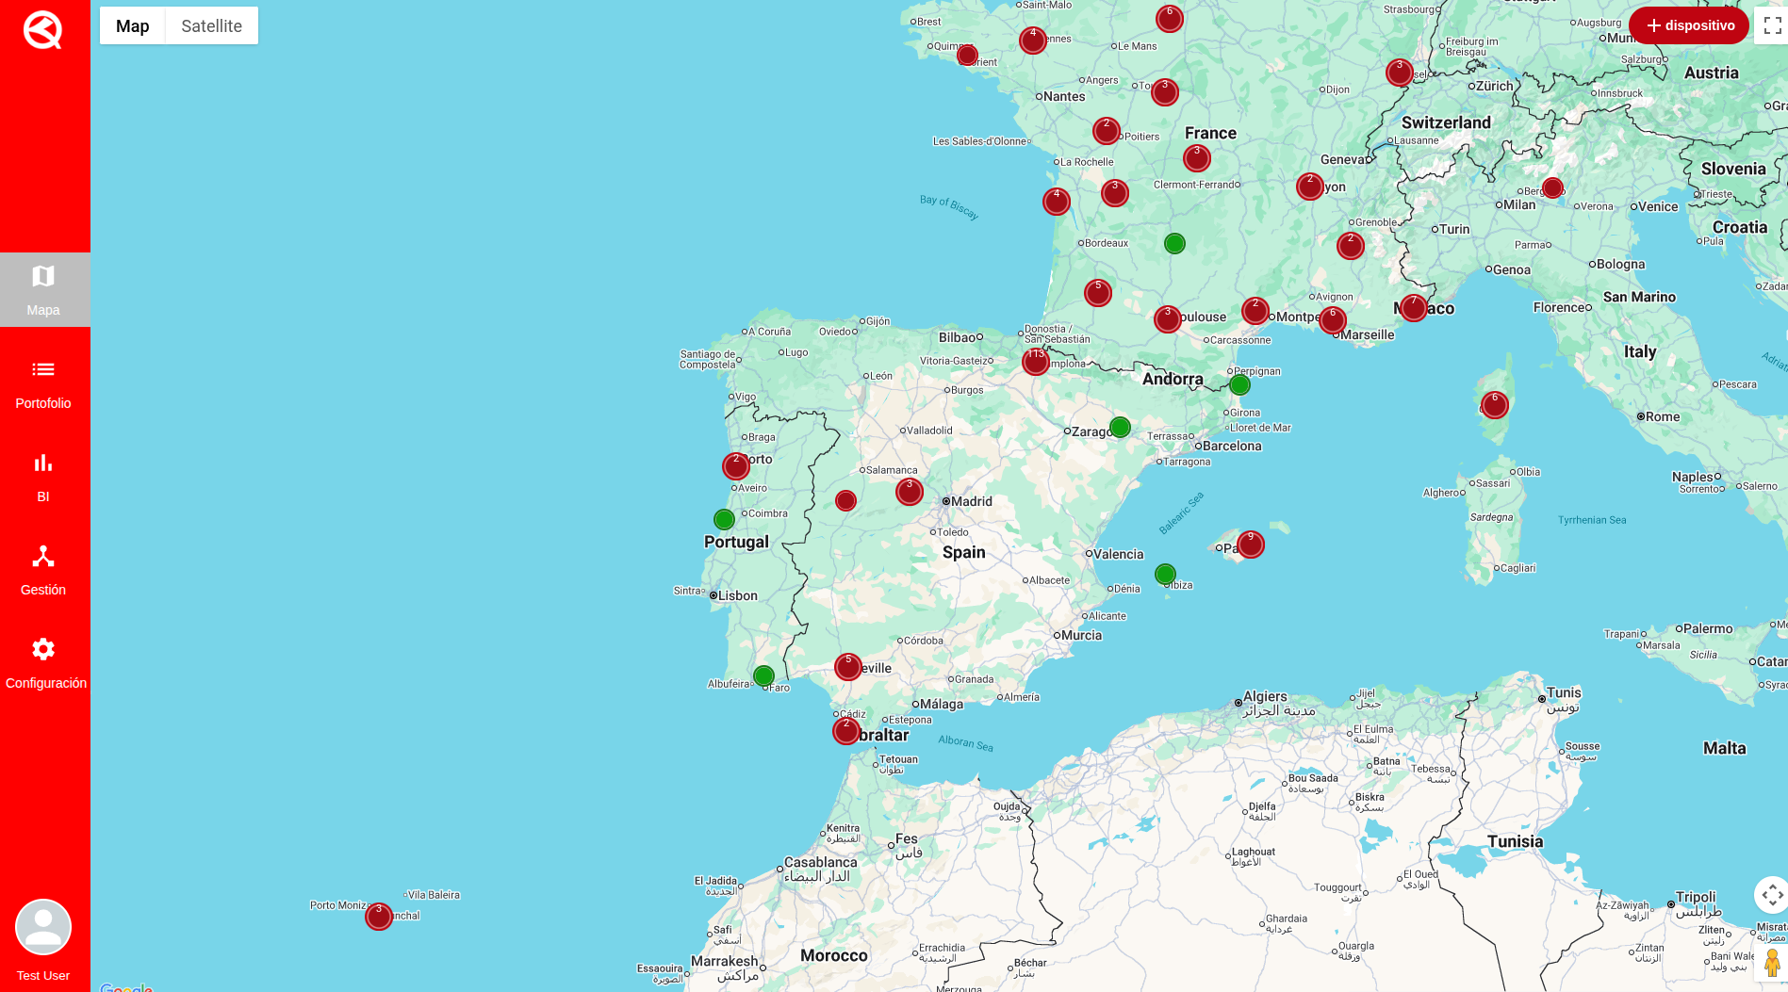The height and width of the screenshot is (992, 1788).
Task: Click the red cluster marker near Basel
Action: (1400, 73)
